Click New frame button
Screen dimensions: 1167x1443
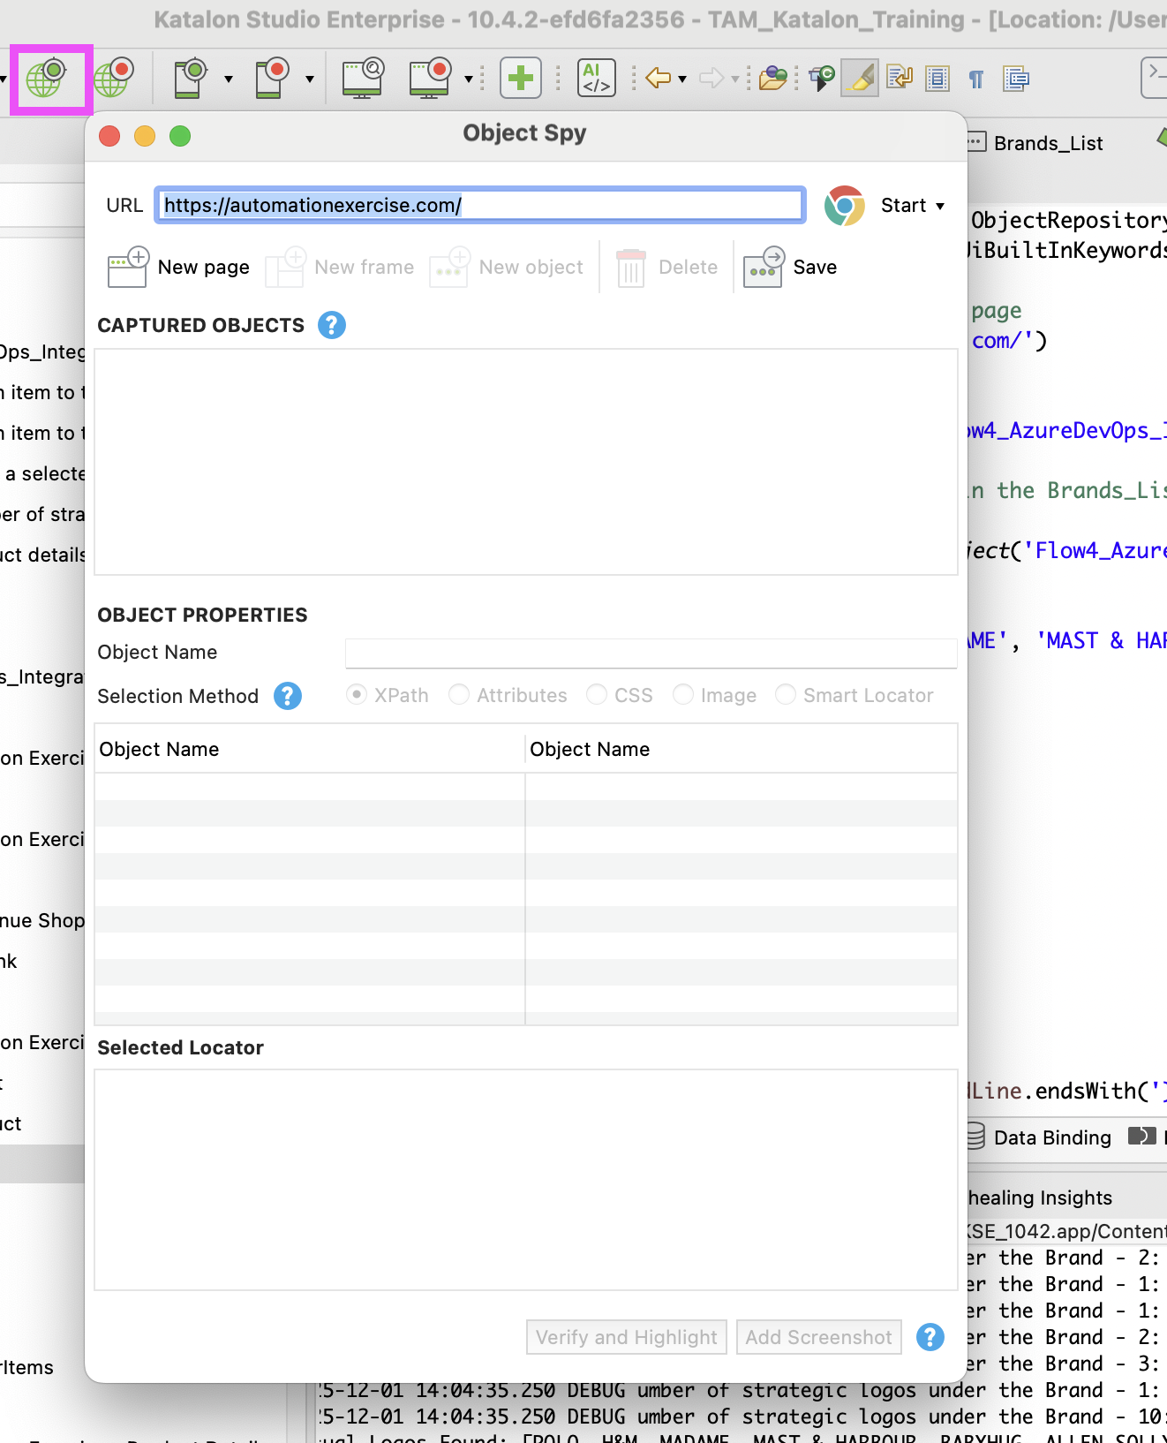(340, 267)
